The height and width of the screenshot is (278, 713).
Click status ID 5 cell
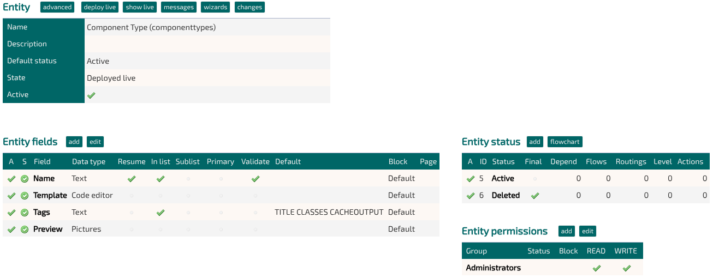482,178
